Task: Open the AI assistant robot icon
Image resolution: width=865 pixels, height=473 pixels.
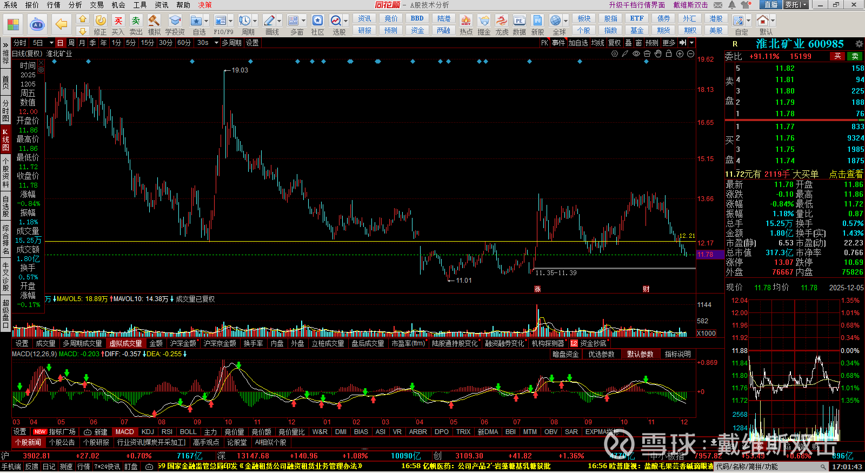Action: pos(37,24)
